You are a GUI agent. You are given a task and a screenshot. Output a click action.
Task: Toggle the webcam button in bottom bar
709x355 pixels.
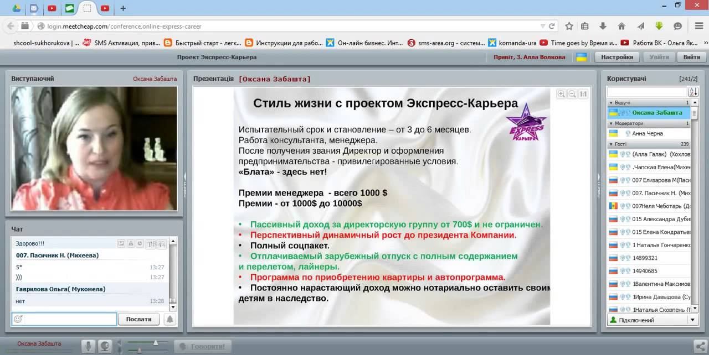(x=105, y=347)
